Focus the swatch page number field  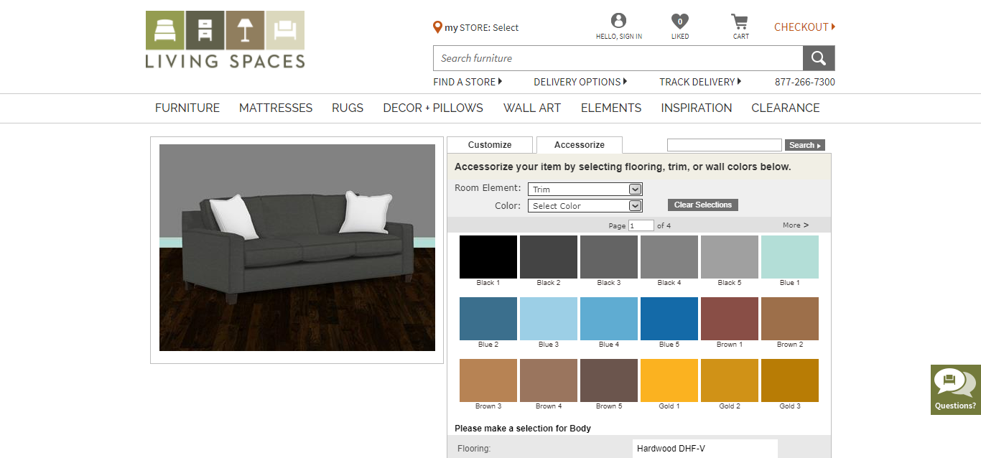coord(641,225)
